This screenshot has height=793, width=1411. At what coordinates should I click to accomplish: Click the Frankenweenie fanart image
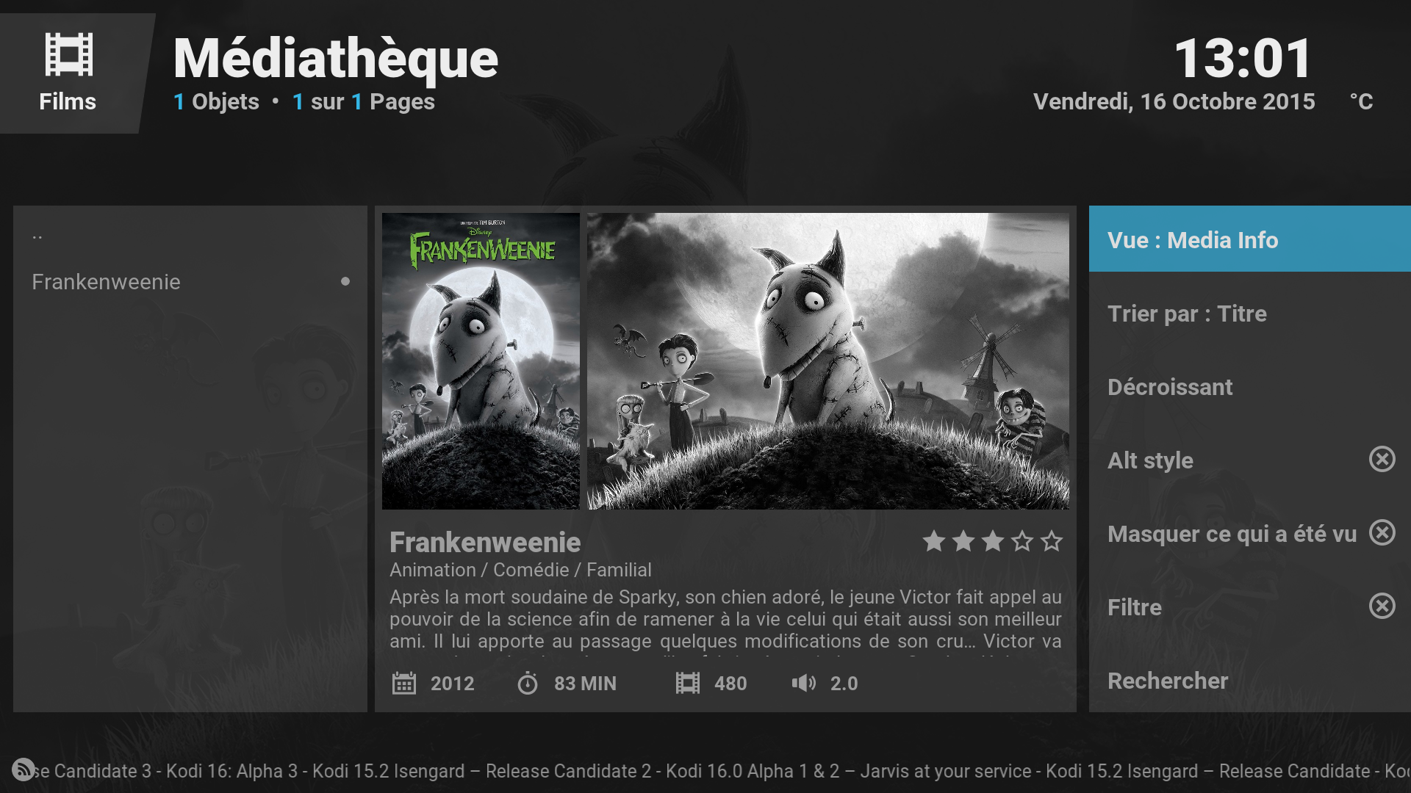828,361
